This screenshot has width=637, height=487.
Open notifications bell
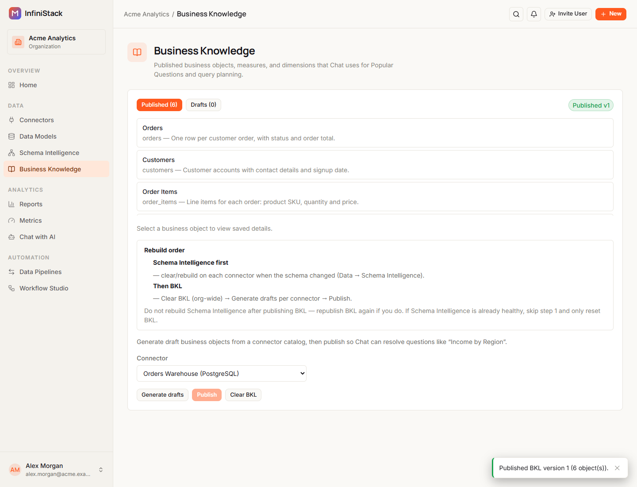pos(534,14)
